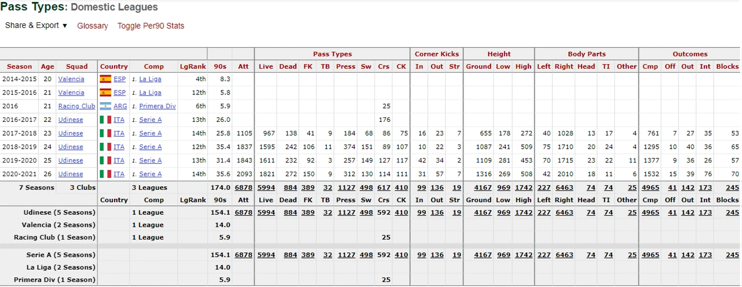Screen dimensions: 742x287
Task: Sort by Age column header
Action: (x=47, y=67)
